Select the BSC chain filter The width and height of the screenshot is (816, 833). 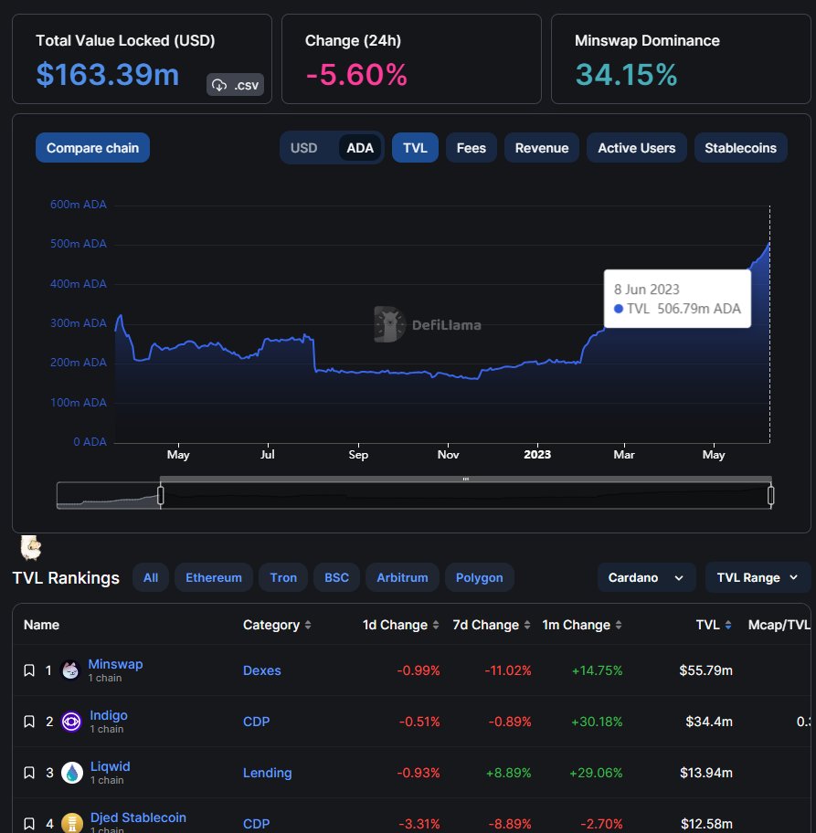click(336, 577)
